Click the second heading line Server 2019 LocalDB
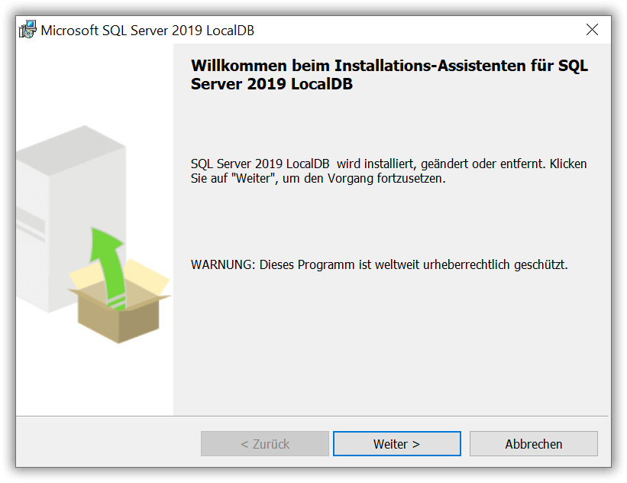Screen dimensions: 627x483 coord(272,84)
